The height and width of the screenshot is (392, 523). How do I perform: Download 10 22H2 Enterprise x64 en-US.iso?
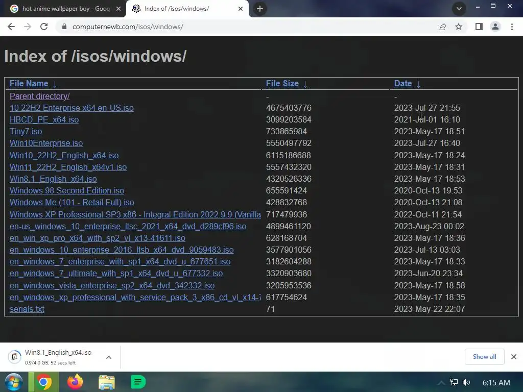point(72,108)
